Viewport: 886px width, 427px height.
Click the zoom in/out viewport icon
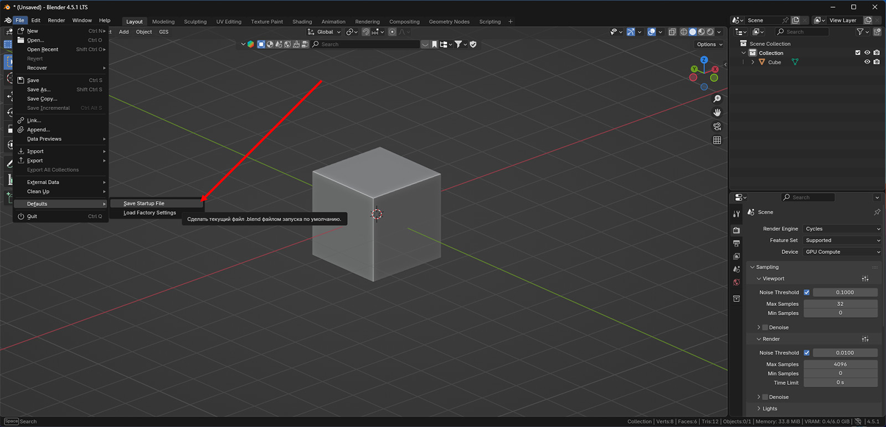point(717,98)
